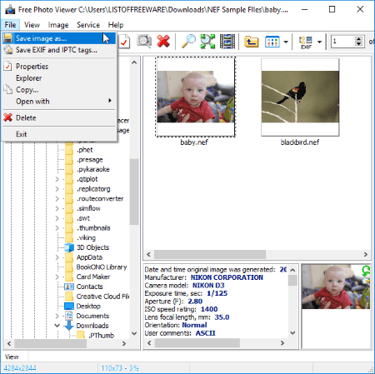The height and width of the screenshot is (374, 375).
Task: Expand the .routeconverter folder
Action: pos(57,199)
